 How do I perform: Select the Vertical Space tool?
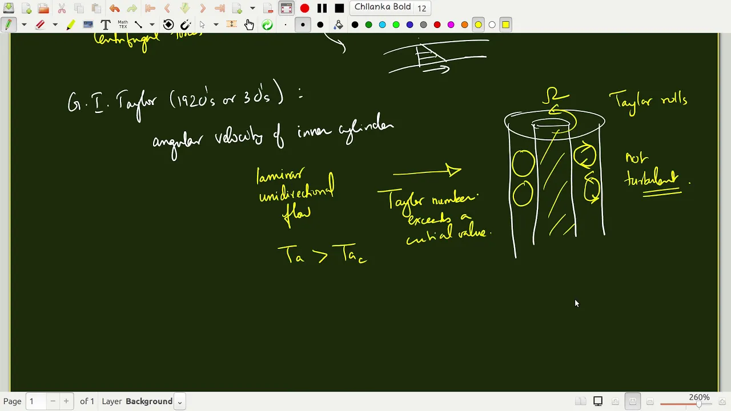(231, 25)
